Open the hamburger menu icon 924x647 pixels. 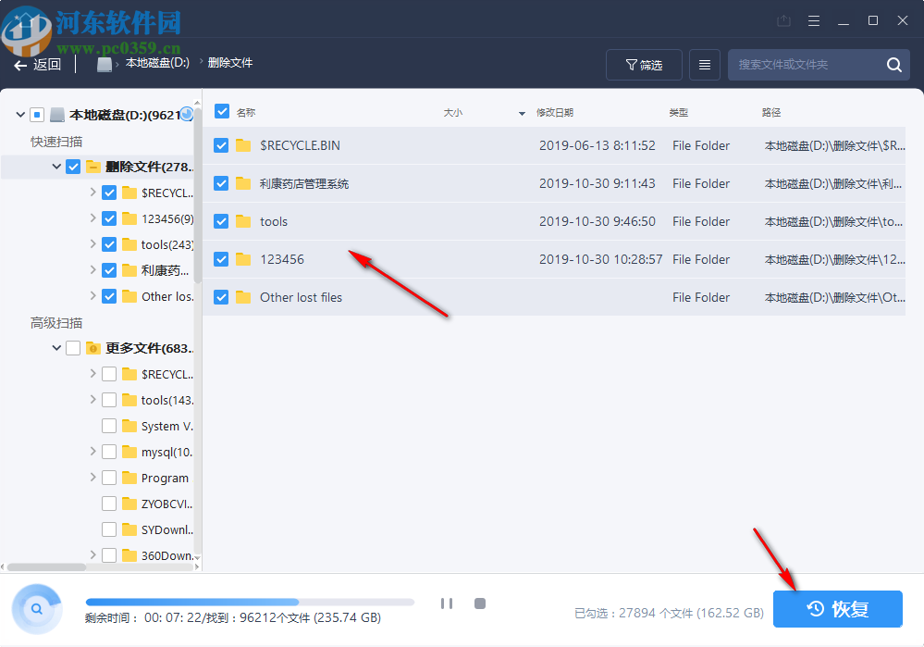[x=813, y=19]
